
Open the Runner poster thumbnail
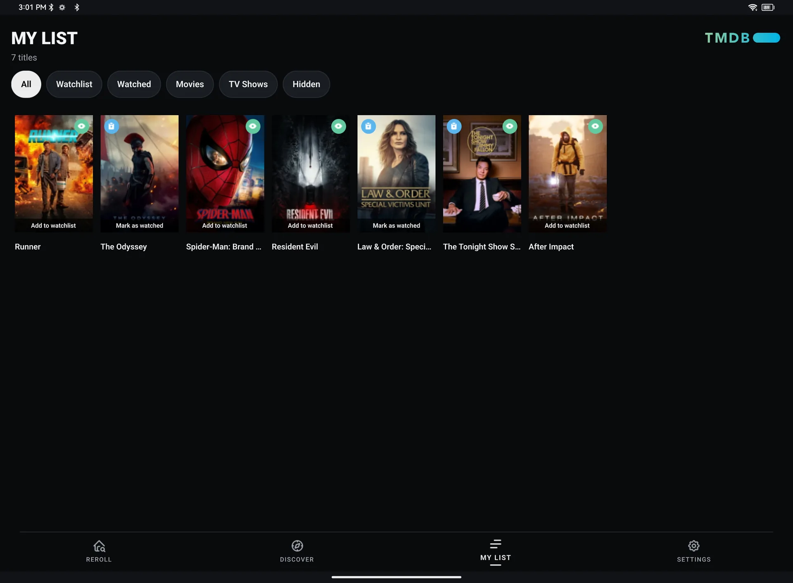(54, 173)
